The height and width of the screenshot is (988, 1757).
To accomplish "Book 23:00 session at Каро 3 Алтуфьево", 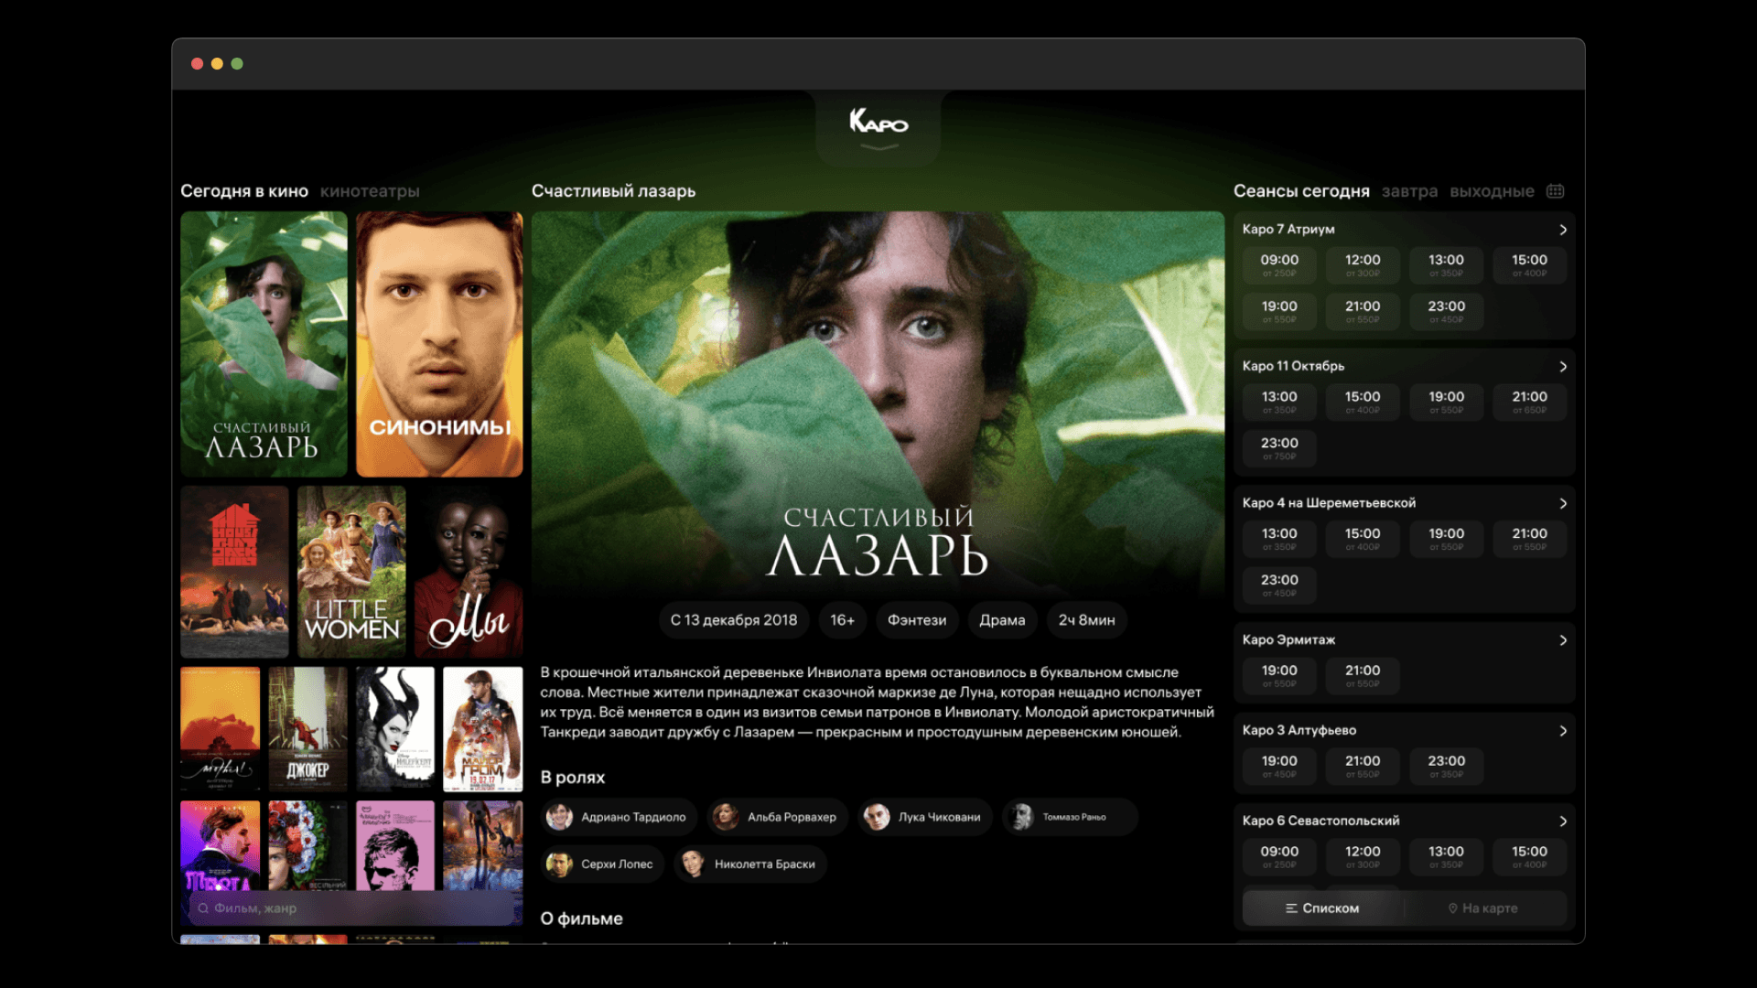I will coord(1446,766).
